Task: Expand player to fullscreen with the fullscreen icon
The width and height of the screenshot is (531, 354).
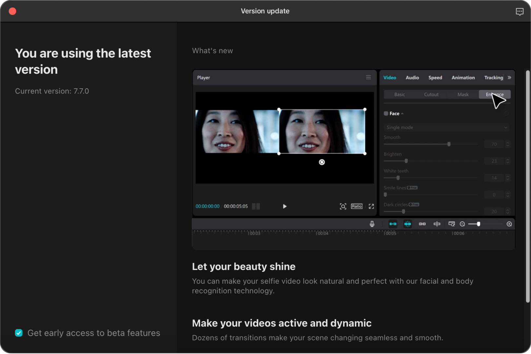Action: pyautogui.click(x=372, y=206)
